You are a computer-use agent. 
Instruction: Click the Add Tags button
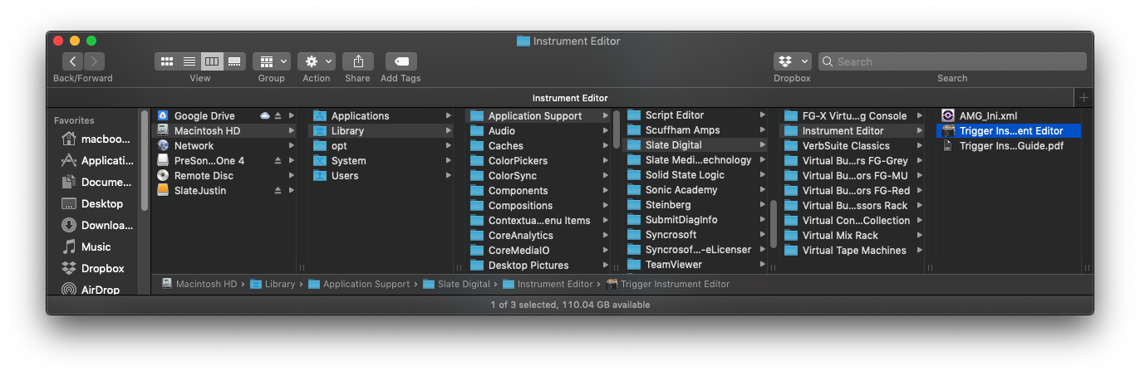pyautogui.click(x=400, y=61)
